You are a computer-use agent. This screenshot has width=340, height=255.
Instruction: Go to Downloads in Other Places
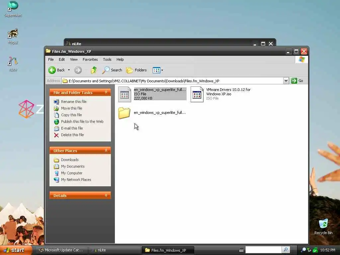tap(70, 160)
